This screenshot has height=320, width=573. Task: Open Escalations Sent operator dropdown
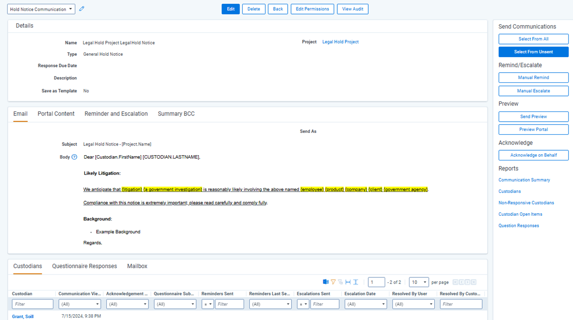click(x=303, y=304)
